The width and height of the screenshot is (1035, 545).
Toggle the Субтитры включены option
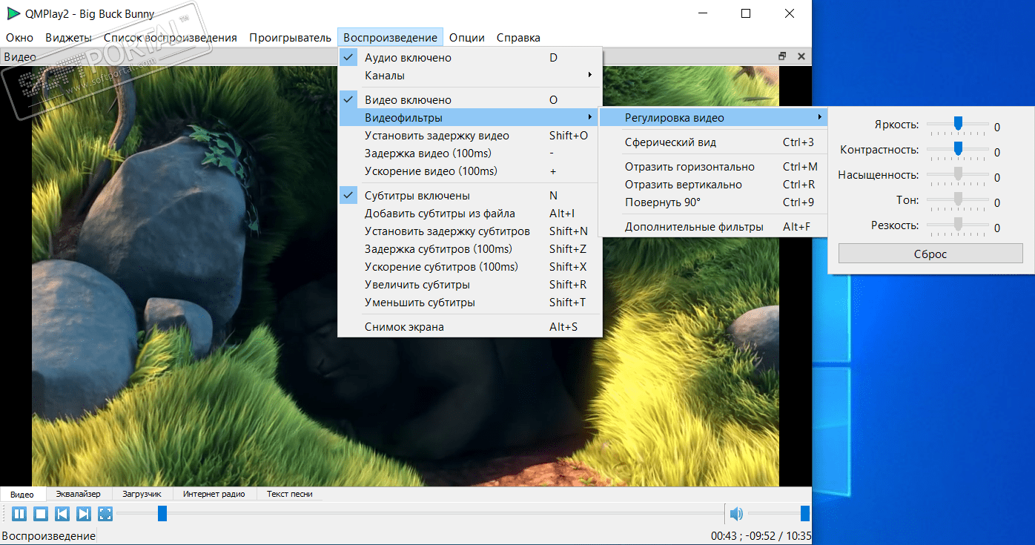470,196
